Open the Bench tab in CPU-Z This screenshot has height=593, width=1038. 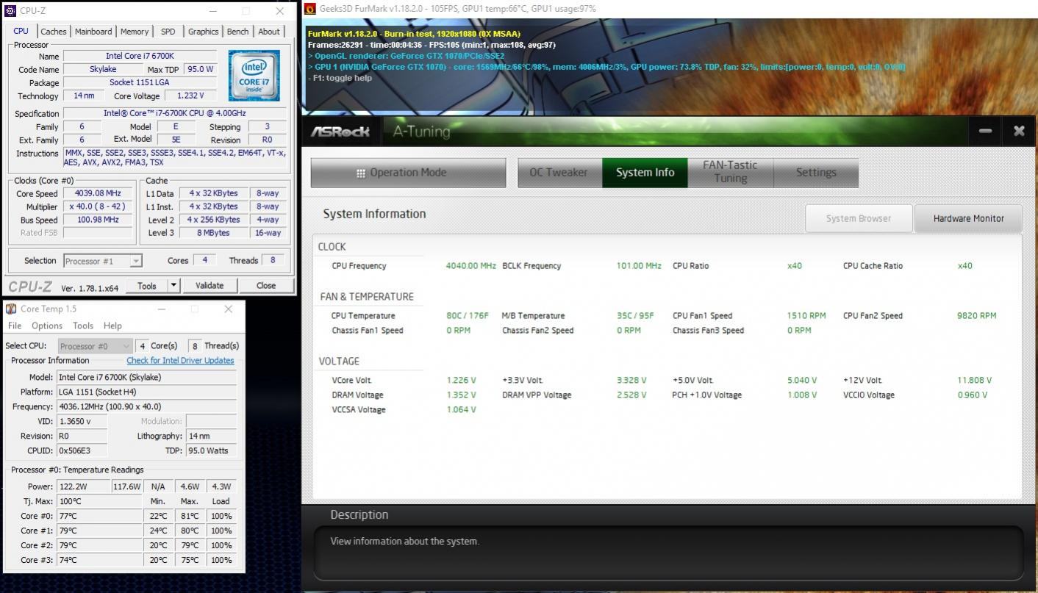(237, 32)
